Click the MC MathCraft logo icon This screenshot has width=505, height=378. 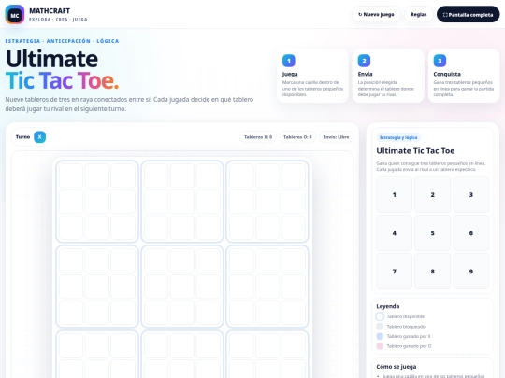15,14
